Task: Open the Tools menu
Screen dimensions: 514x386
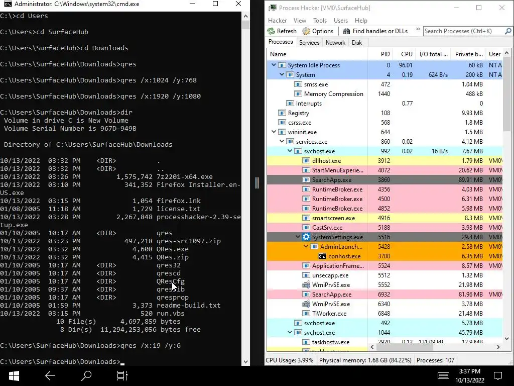Action: pyautogui.click(x=320, y=20)
